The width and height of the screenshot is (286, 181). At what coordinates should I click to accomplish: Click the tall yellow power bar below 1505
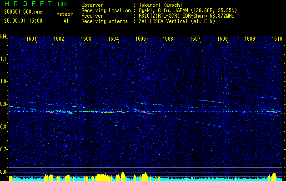145,176
